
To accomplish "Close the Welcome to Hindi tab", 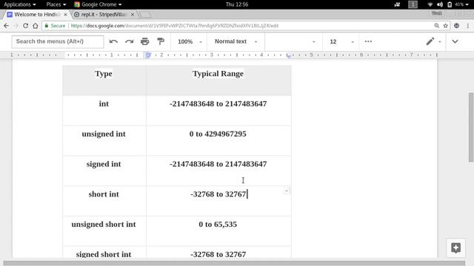I will (66, 15).
